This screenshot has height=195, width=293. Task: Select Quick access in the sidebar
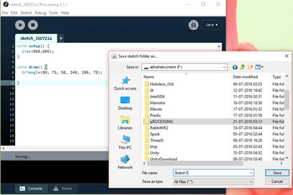pos(125,83)
